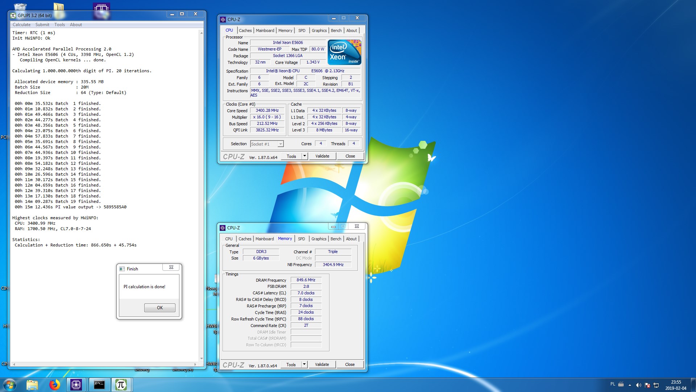Click Tools button in upper CPU-Z

[x=291, y=156]
